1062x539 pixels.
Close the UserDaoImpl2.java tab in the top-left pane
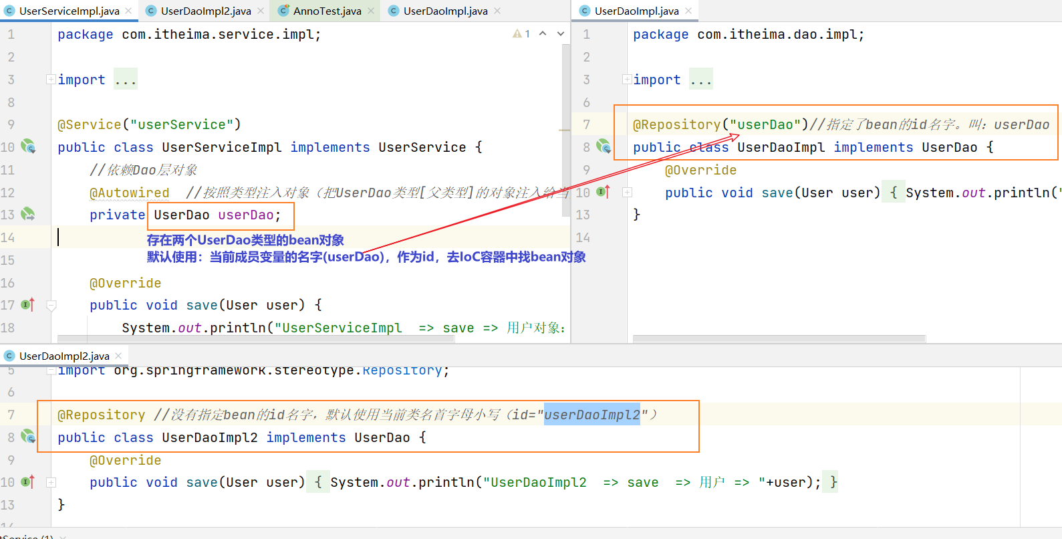[261, 11]
